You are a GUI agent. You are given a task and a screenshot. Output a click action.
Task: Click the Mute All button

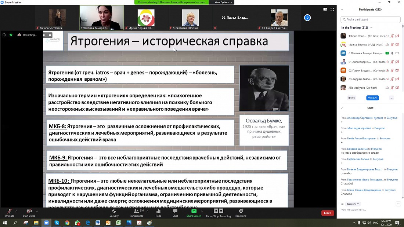[372, 98]
